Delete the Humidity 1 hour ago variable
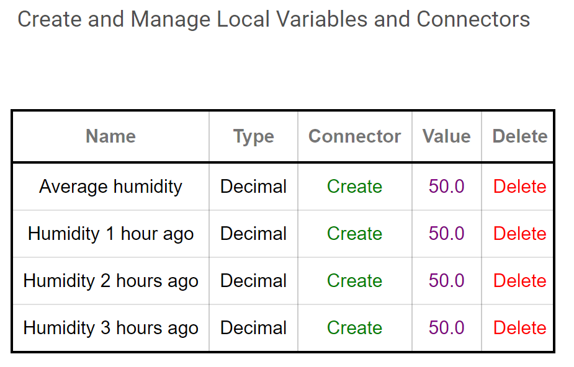 (519, 234)
